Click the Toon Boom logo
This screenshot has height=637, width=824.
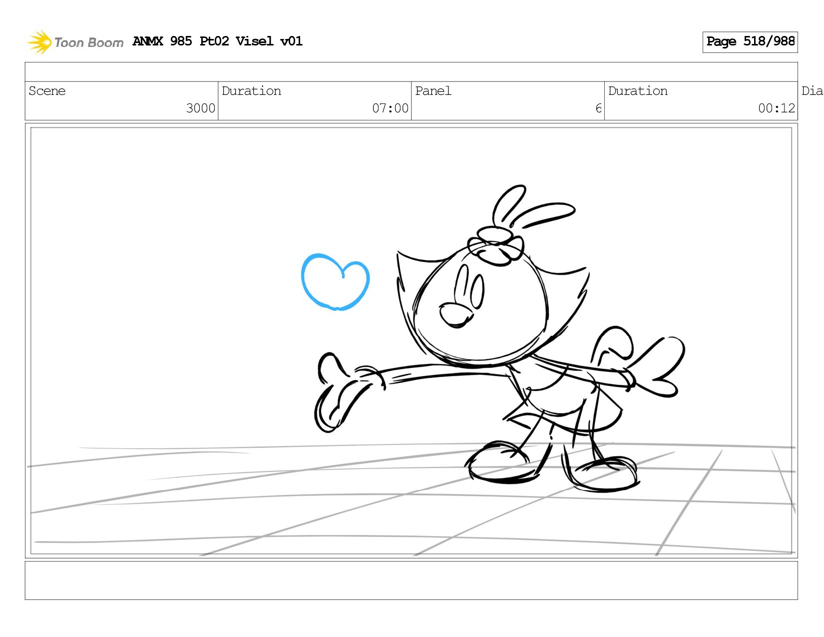75,42
